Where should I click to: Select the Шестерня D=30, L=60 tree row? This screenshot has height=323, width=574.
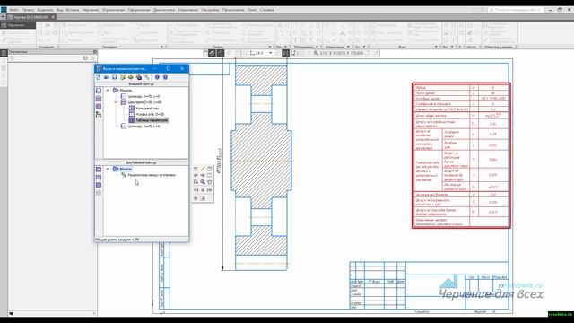[x=144, y=102]
